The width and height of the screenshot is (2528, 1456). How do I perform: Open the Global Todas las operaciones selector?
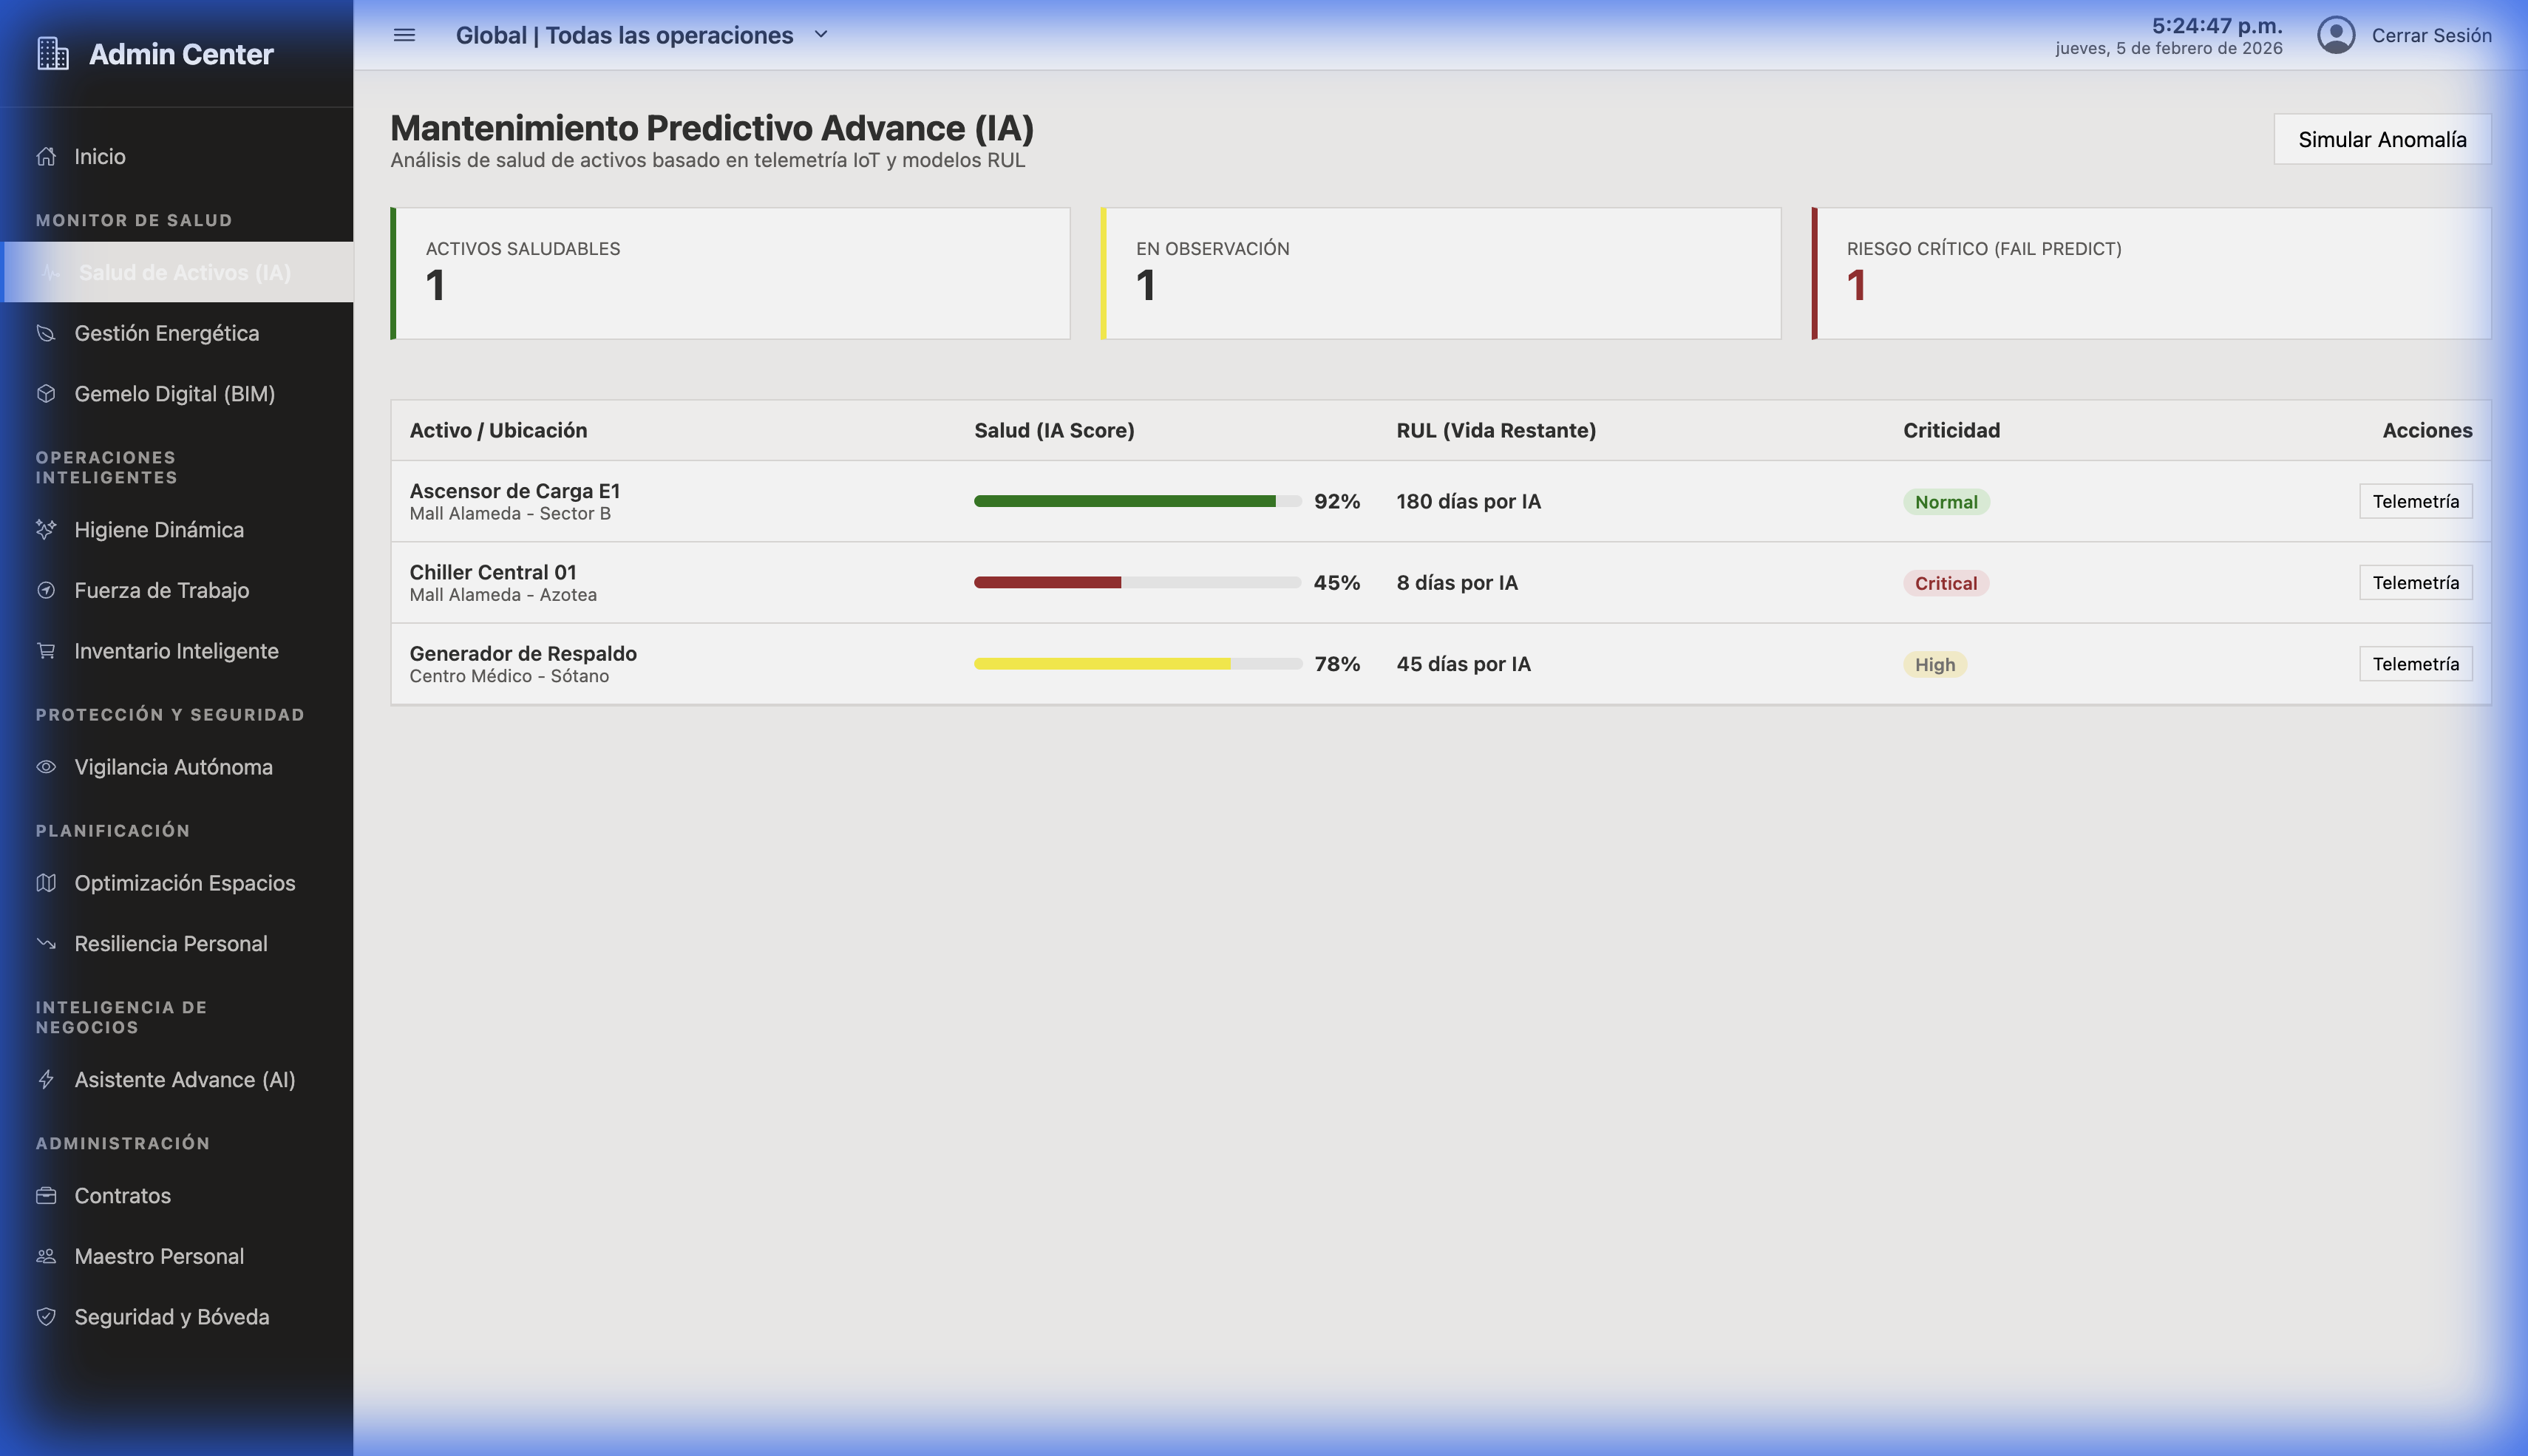(x=625, y=34)
